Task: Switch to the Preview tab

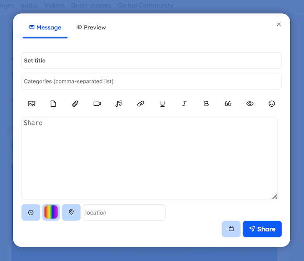Action: coord(91,27)
